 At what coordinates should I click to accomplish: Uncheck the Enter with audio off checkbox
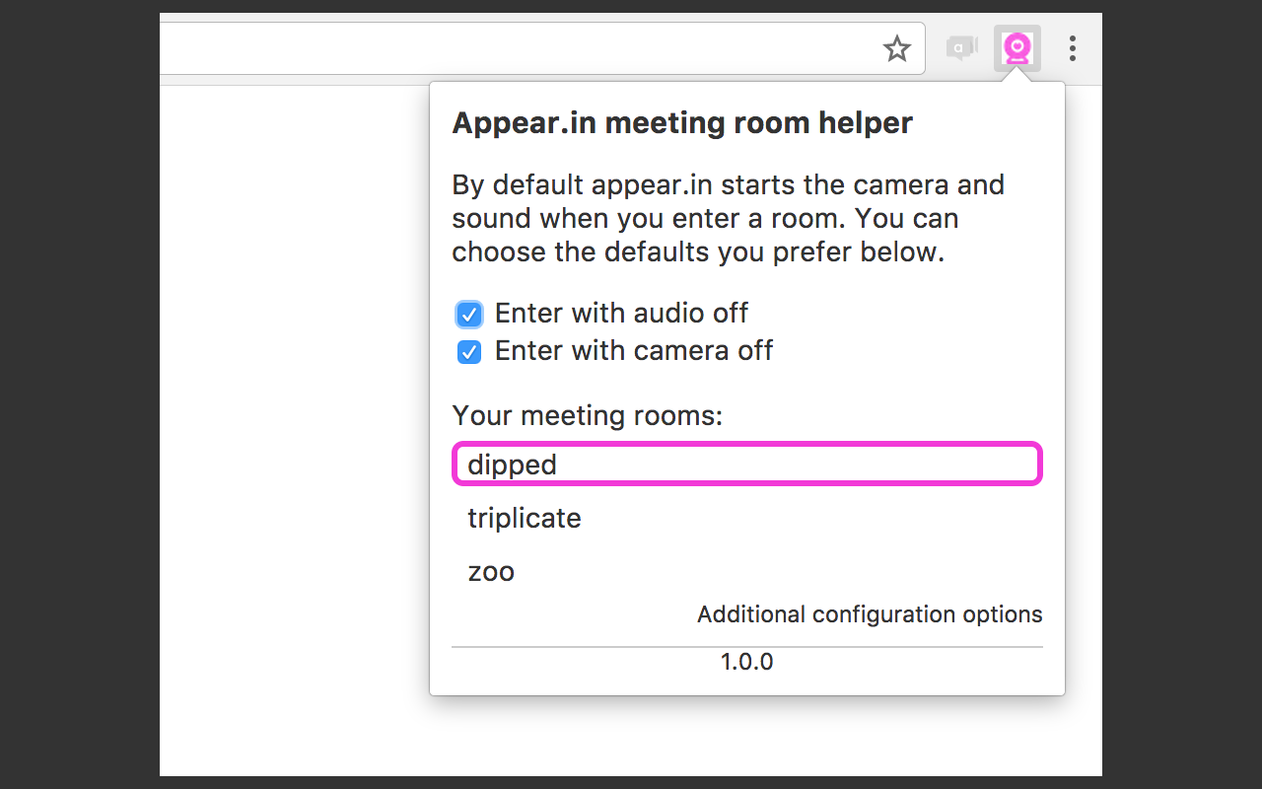click(468, 314)
